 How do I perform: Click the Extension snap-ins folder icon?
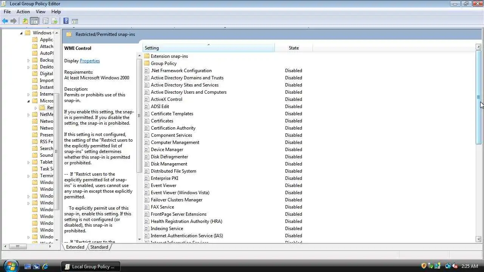(147, 56)
